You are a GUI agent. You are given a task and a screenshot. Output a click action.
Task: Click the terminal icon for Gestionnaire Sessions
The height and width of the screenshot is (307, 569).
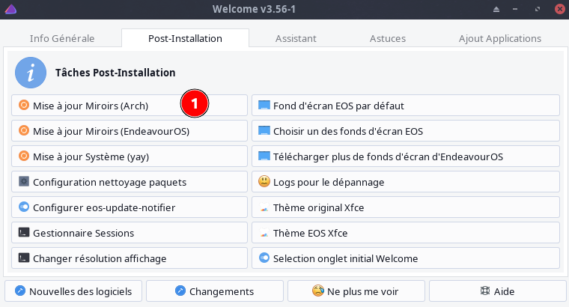[x=23, y=233]
